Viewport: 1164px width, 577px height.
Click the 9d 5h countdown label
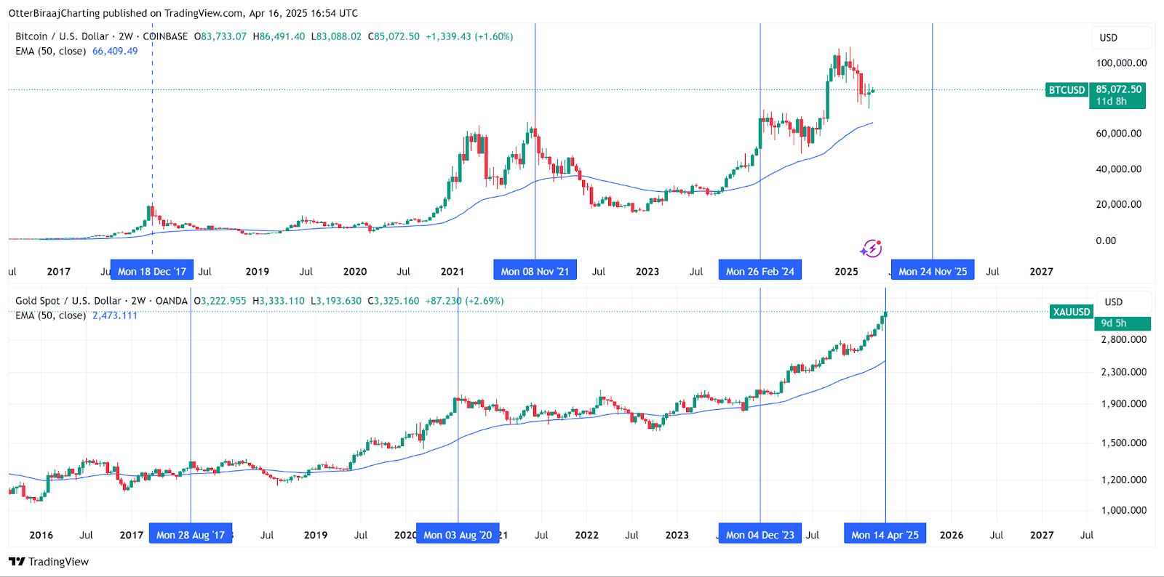click(1114, 323)
